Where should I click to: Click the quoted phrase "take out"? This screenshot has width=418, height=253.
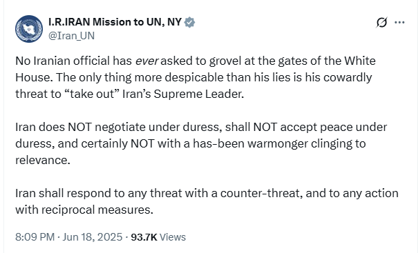pyautogui.click(x=91, y=94)
